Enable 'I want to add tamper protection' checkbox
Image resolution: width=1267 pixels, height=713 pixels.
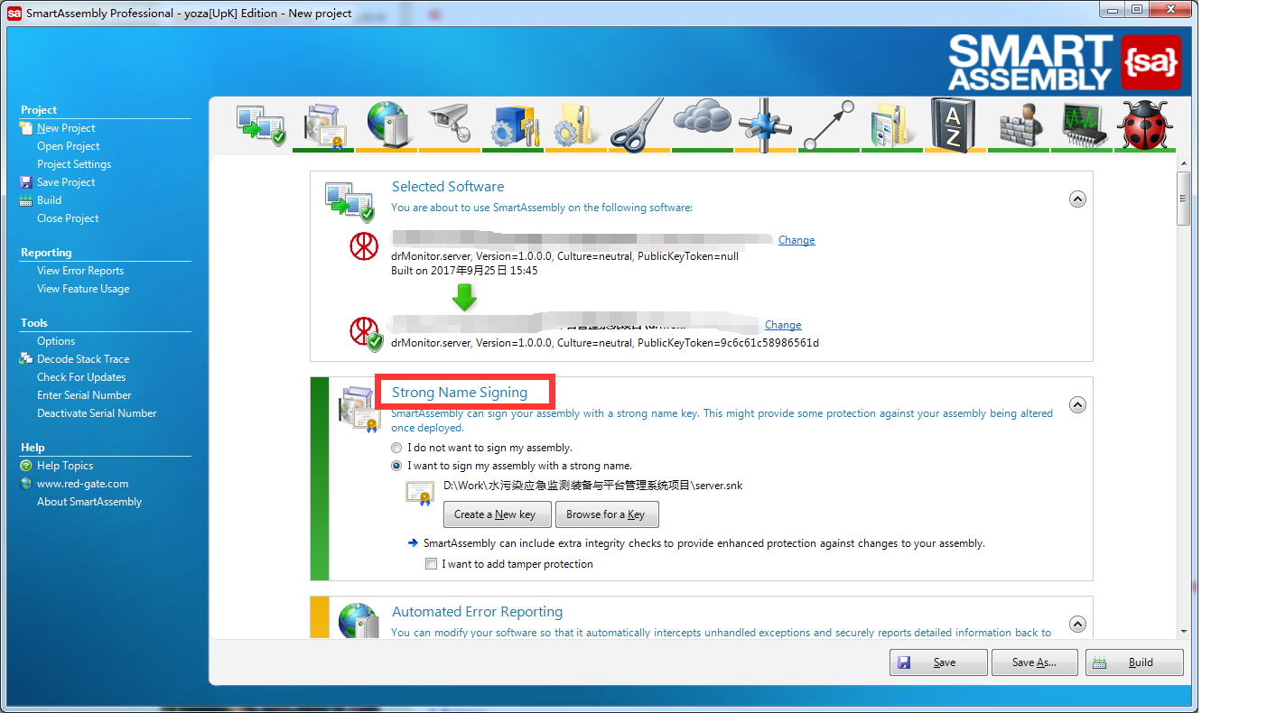(x=431, y=564)
